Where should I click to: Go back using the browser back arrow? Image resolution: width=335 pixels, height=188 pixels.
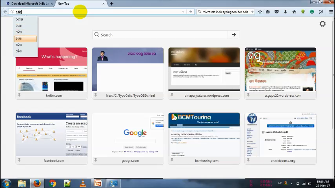point(5,12)
